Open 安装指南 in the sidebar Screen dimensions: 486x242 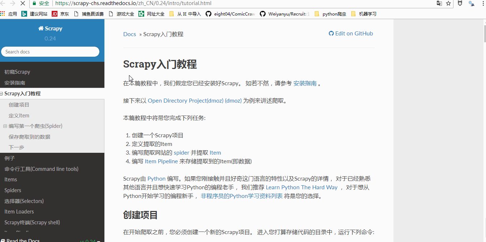point(15,83)
